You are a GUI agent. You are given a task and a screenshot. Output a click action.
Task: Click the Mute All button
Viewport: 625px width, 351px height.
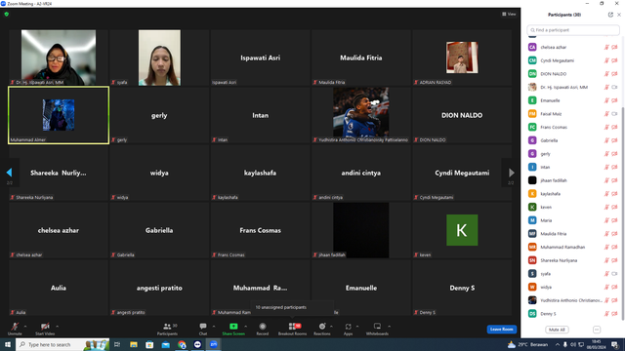pyautogui.click(x=557, y=330)
